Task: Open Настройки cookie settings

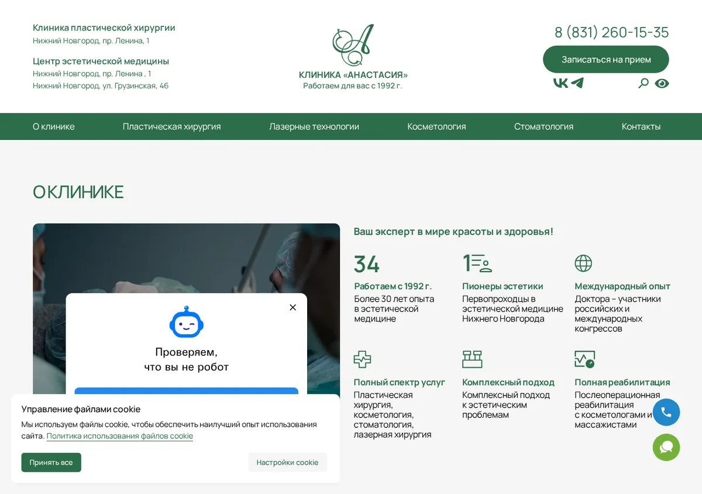Action: [287, 462]
